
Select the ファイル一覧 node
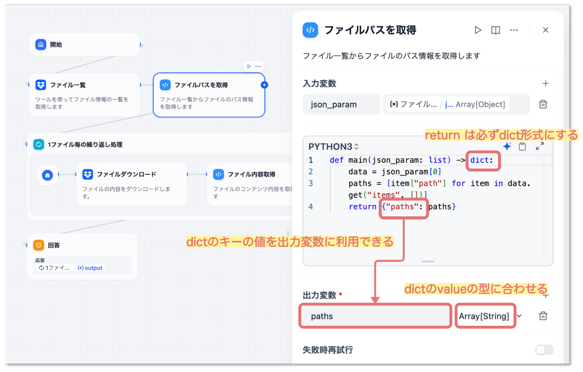(x=85, y=95)
